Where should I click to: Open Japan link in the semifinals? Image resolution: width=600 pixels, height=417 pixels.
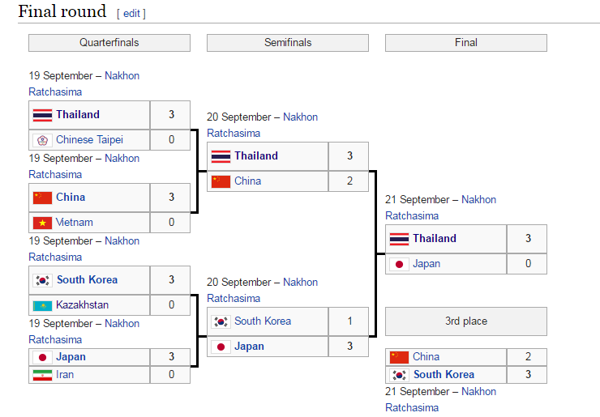coord(249,346)
